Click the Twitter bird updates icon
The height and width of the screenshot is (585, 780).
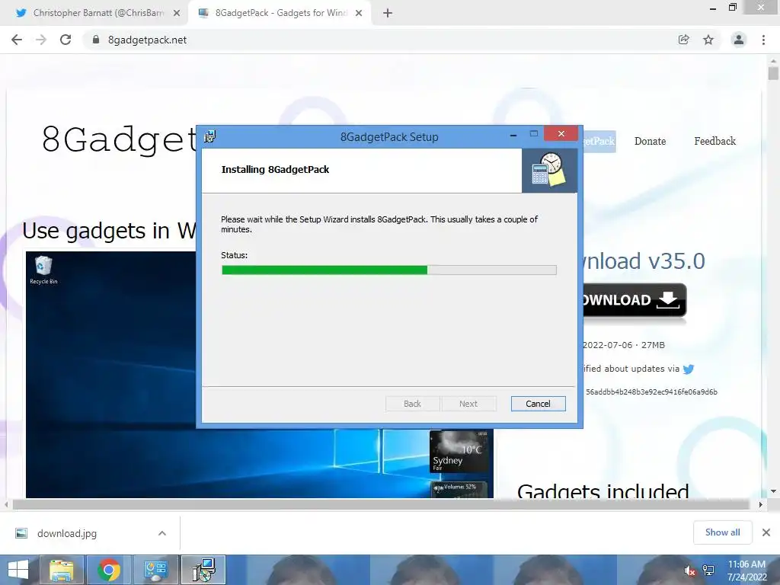[x=689, y=369]
